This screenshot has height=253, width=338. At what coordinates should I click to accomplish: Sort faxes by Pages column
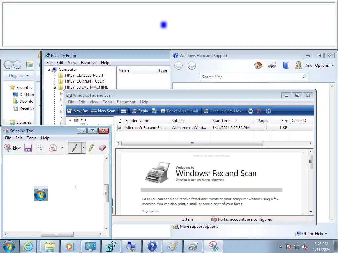[262, 121]
